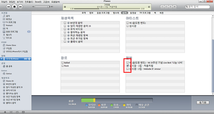Check the YB (윤도현 밴드) artist checkbox

[128, 23]
